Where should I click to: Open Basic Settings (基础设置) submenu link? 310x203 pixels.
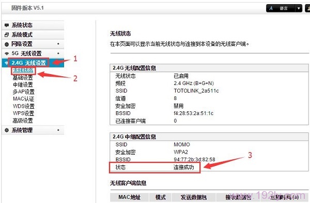[x=23, y=78]
